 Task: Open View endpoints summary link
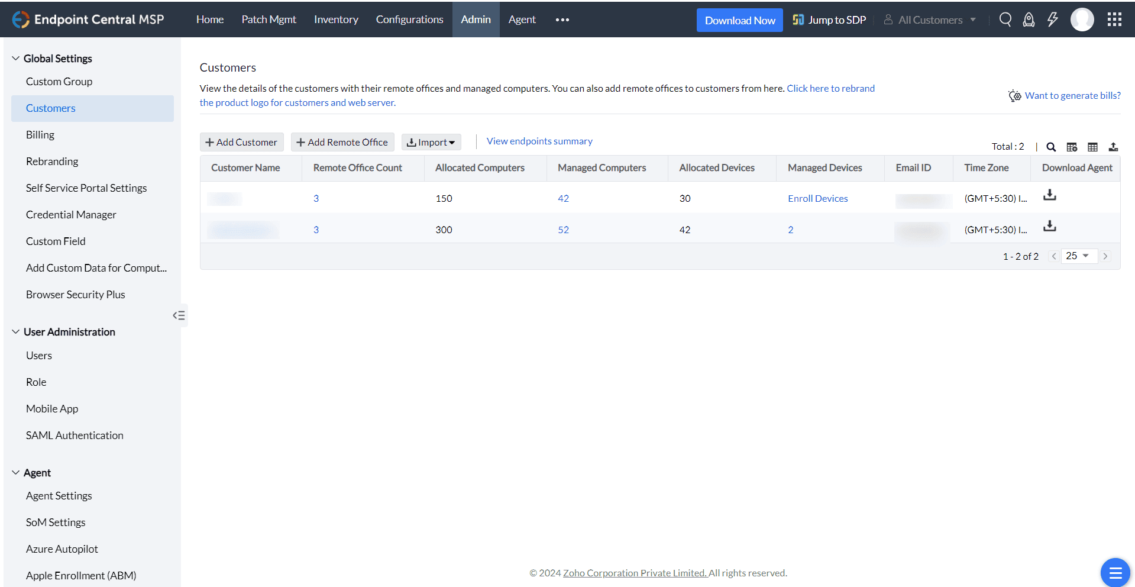[x=539, y=141]
